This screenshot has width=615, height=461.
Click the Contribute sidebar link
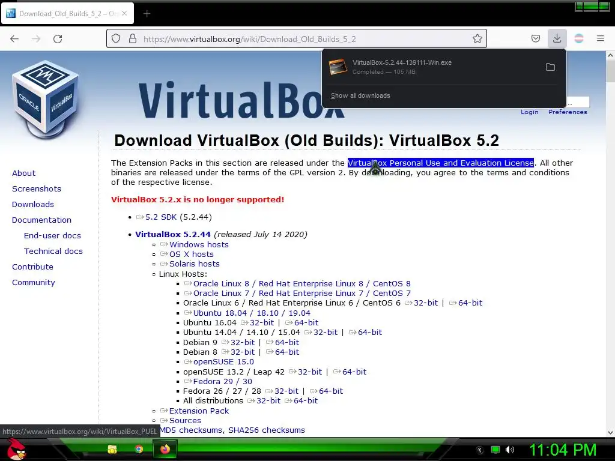pos(32,267)
